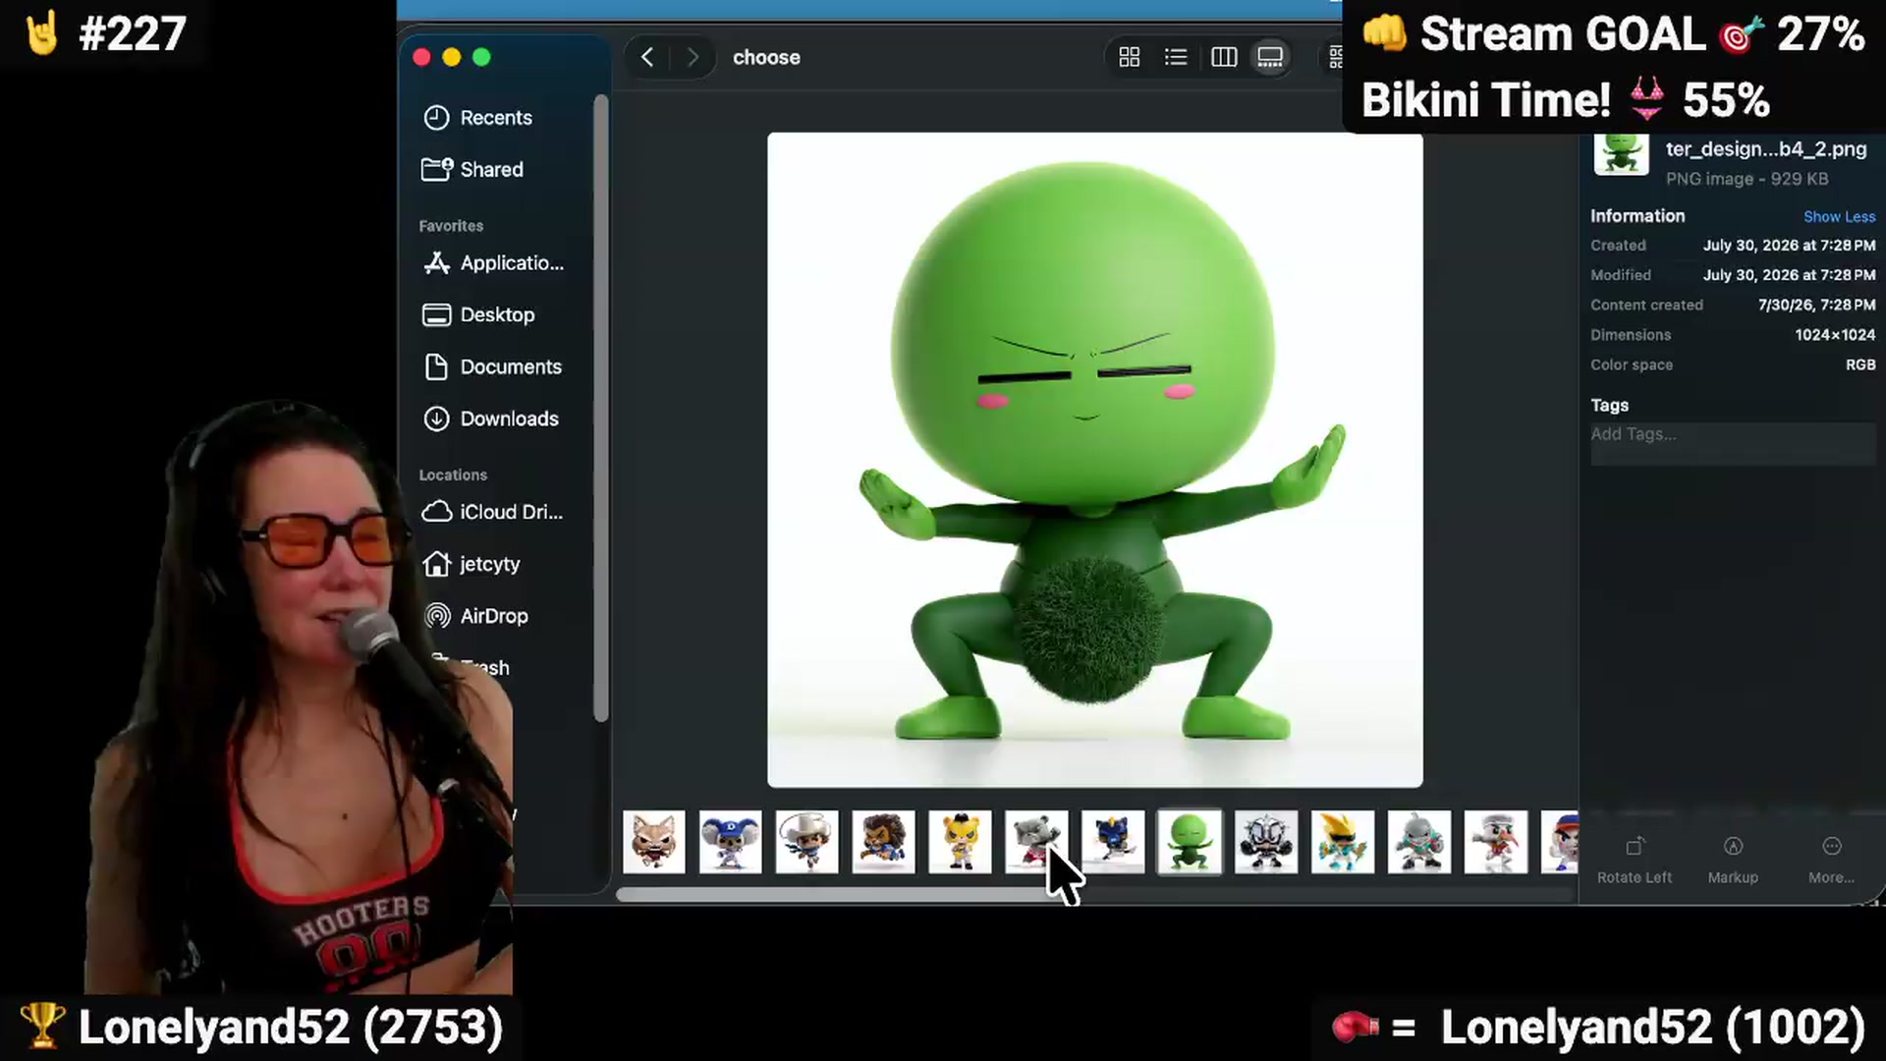Click the Modified date value
The height and width of the screenshot is (1061, 1886).
[1789, 275]
